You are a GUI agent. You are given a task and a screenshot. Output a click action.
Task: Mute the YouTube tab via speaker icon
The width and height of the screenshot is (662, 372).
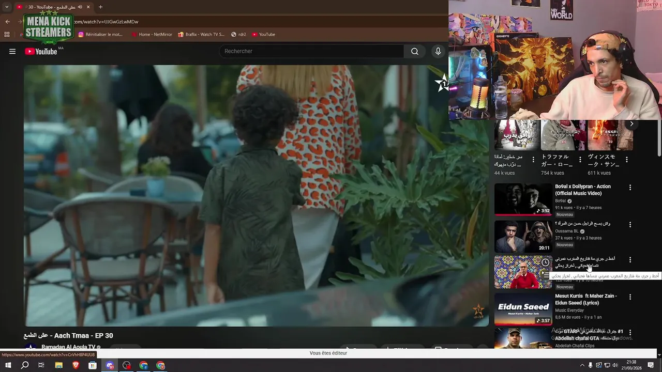tap(80, 7)
